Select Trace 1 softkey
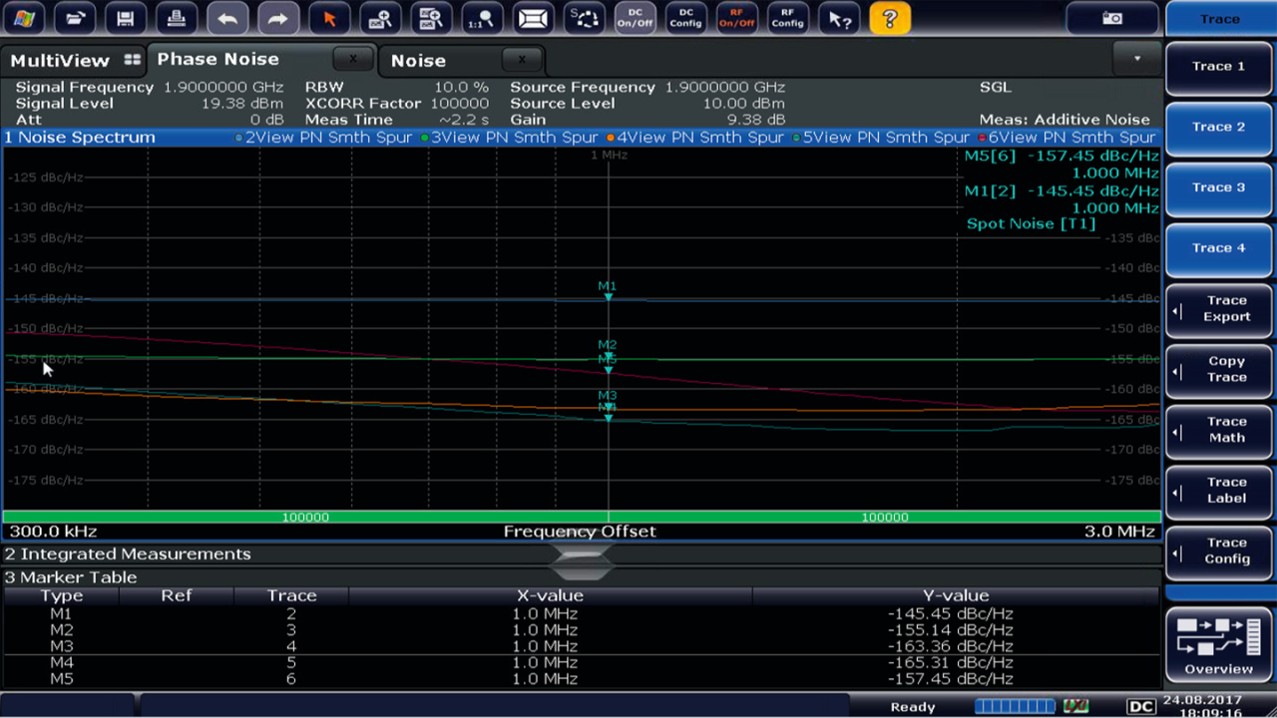Screen dimensions: 1277x718 (x=1218, y=67)
